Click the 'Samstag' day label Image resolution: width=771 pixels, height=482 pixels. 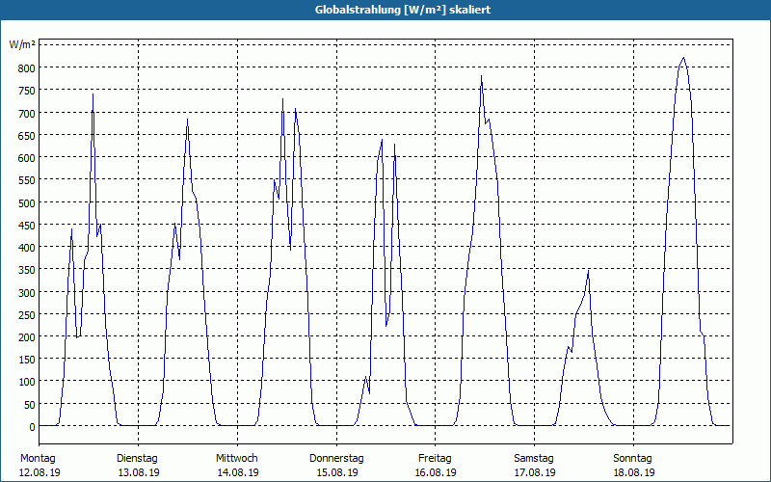(534, 459)
